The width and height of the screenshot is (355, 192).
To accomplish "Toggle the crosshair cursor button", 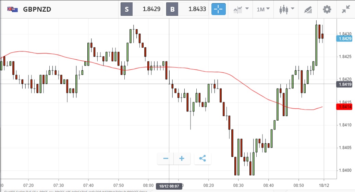I will coord(219,9).
